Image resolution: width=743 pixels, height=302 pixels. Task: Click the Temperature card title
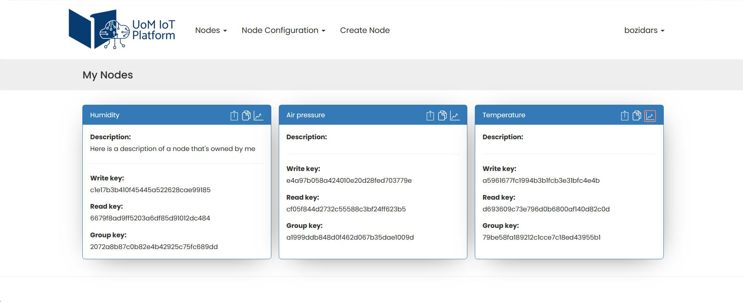pos(503,115)
